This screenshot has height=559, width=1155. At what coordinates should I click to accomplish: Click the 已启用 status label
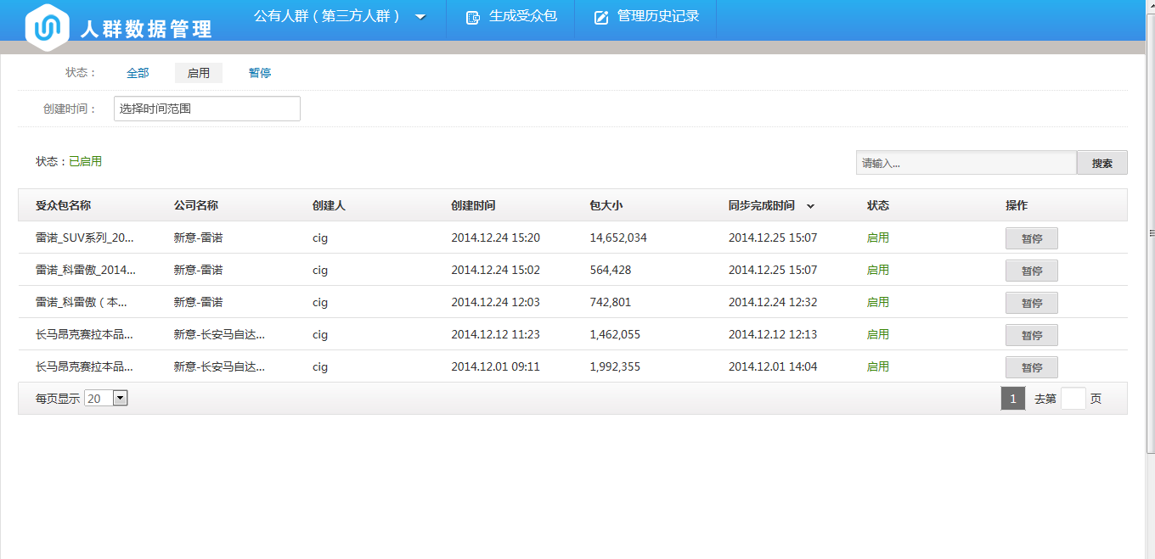[x=85, y=161]
